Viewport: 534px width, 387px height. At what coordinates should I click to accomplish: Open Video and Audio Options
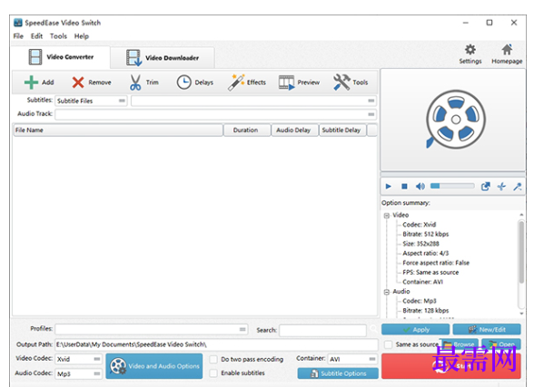pyautogui.click(x=154, y=366)
